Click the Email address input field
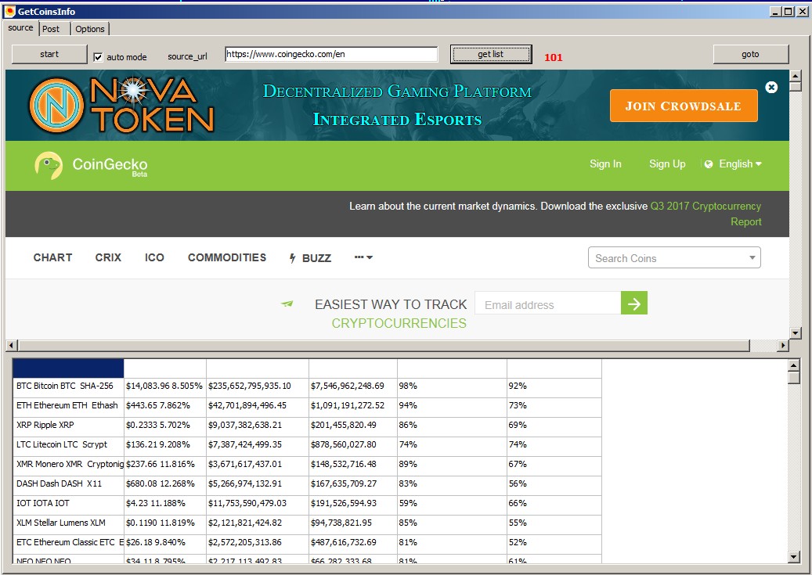 tap(548, 304)
